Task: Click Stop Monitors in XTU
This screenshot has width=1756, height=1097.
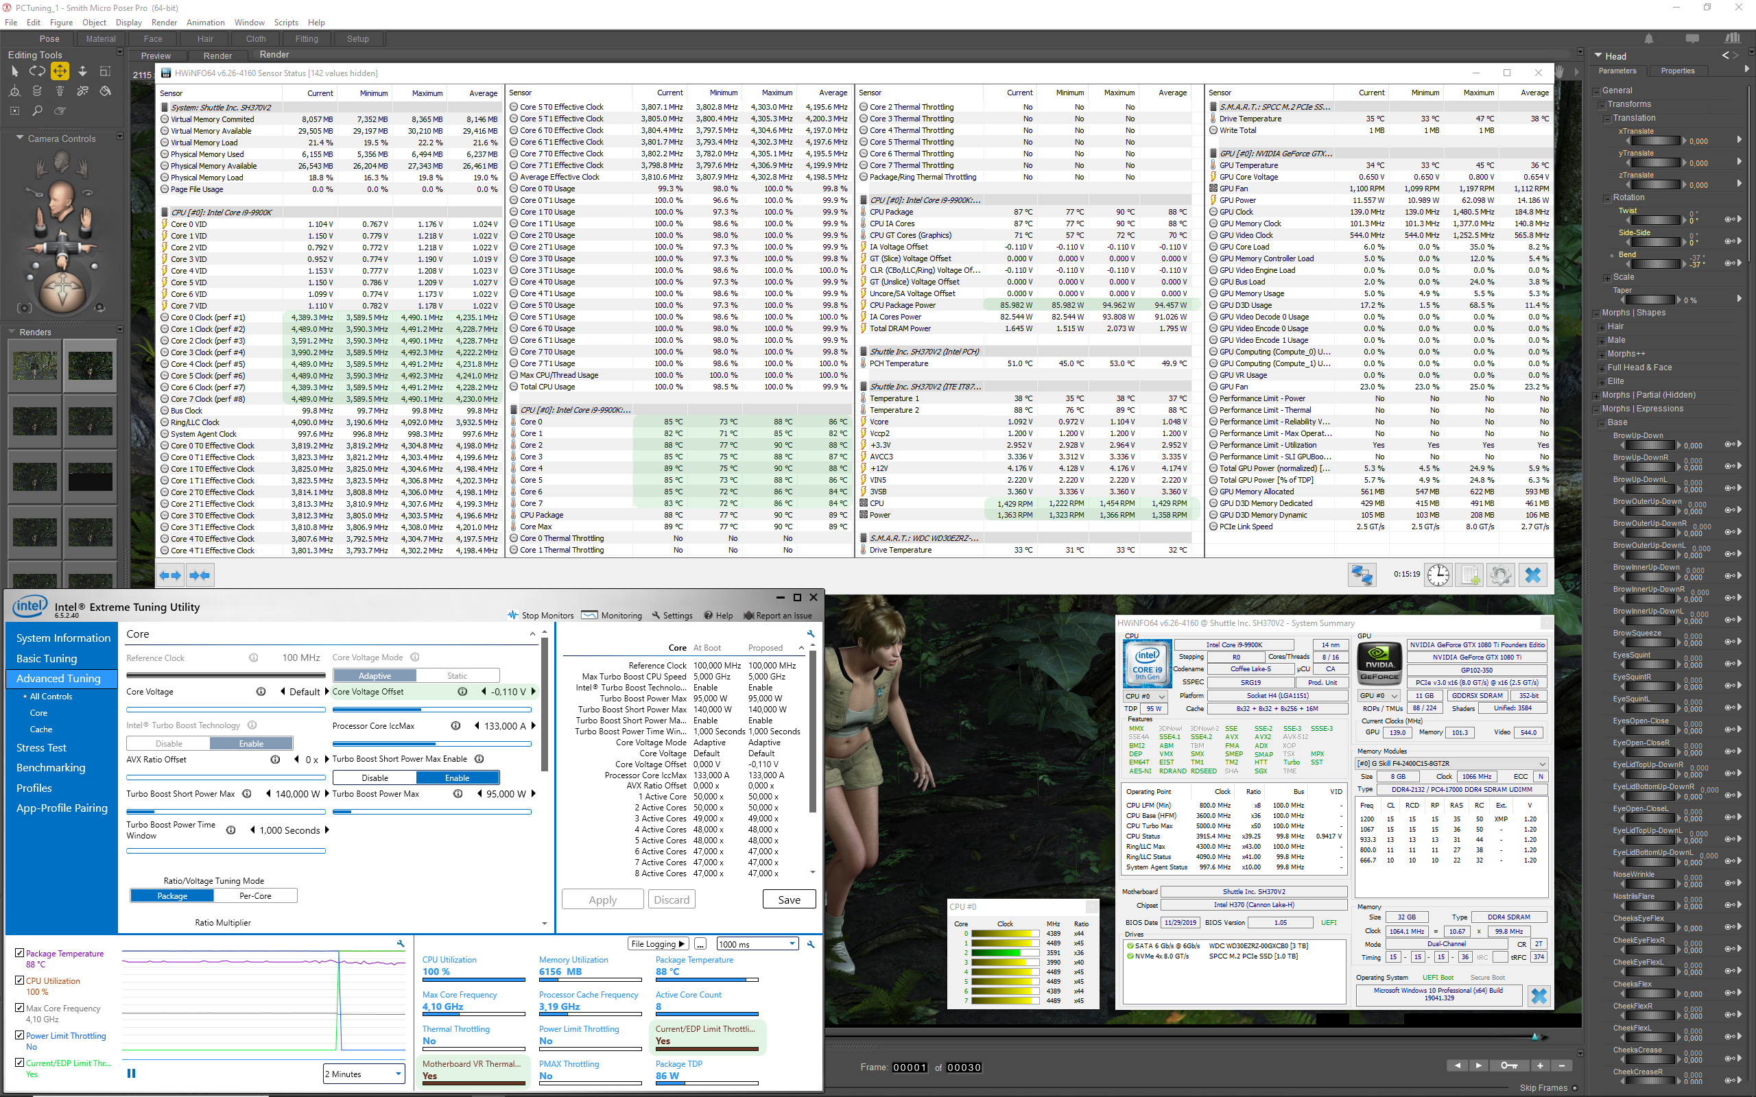Action: point(541,615)
